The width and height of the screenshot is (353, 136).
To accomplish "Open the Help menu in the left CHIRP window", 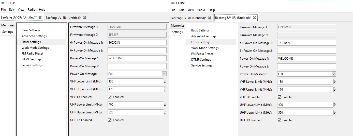I will (x=42, y=10).
